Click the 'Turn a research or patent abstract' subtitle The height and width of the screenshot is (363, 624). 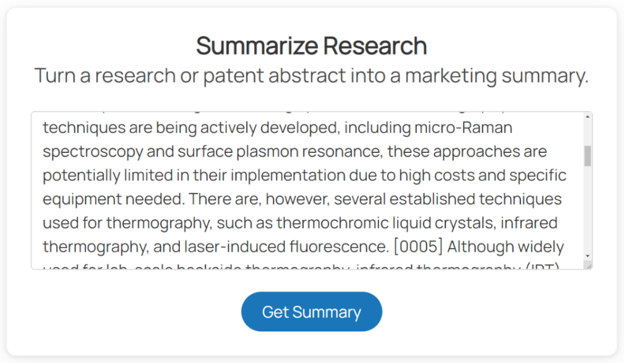[x=183, y=76]
